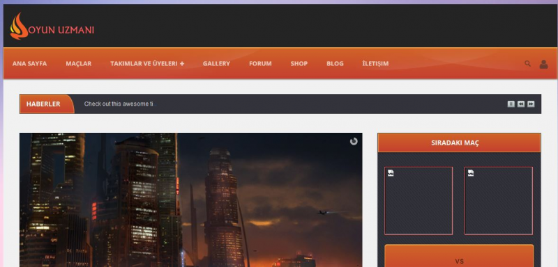Pause the Haberler news ticker
The height and width of the screenshot is (267, 558).
511,104
